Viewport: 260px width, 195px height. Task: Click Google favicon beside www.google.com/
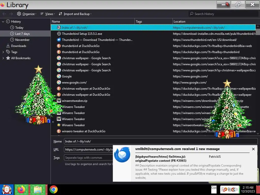click(59, 83)
